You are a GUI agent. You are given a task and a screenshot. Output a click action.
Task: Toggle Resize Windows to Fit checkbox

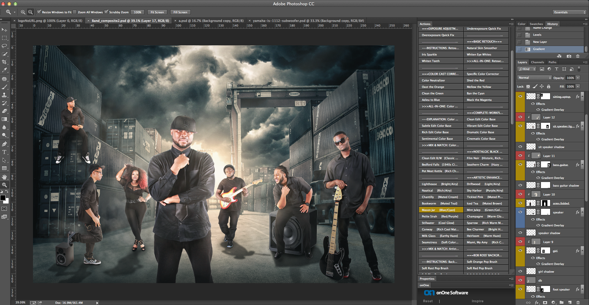tap(39, 12)
